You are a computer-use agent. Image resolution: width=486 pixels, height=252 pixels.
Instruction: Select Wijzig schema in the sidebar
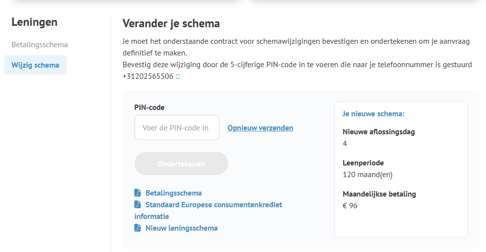point(35,65)
